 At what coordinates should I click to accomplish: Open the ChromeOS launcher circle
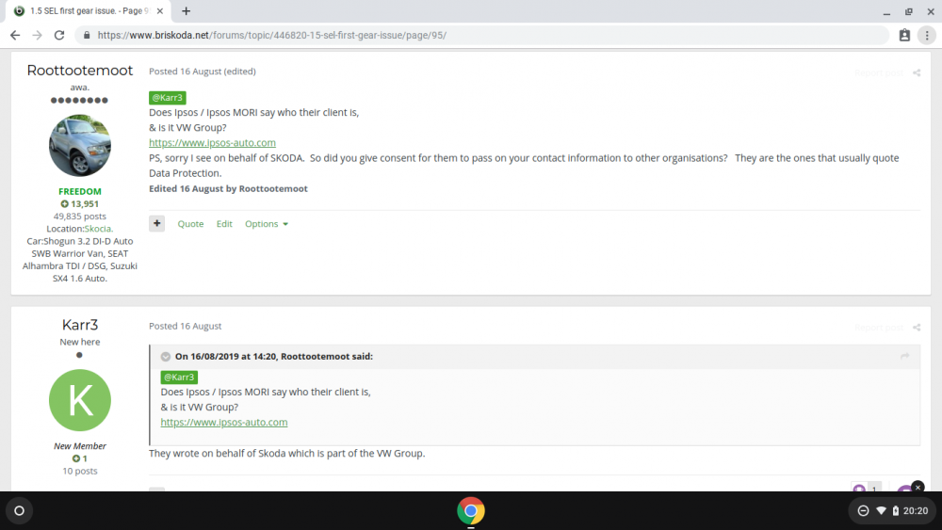point(19,511)
